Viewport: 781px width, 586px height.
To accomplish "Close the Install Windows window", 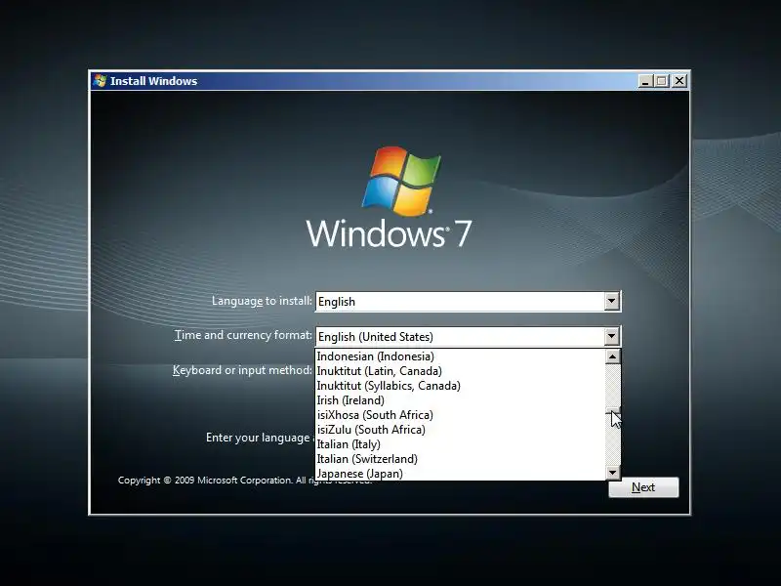I will (678, 81).
